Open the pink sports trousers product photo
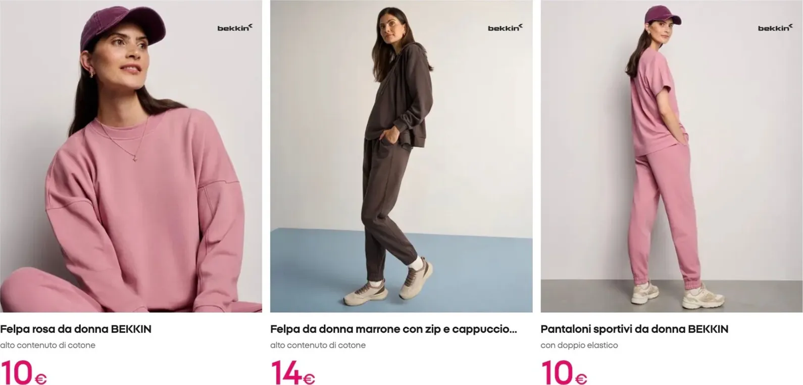 point(671,156)
